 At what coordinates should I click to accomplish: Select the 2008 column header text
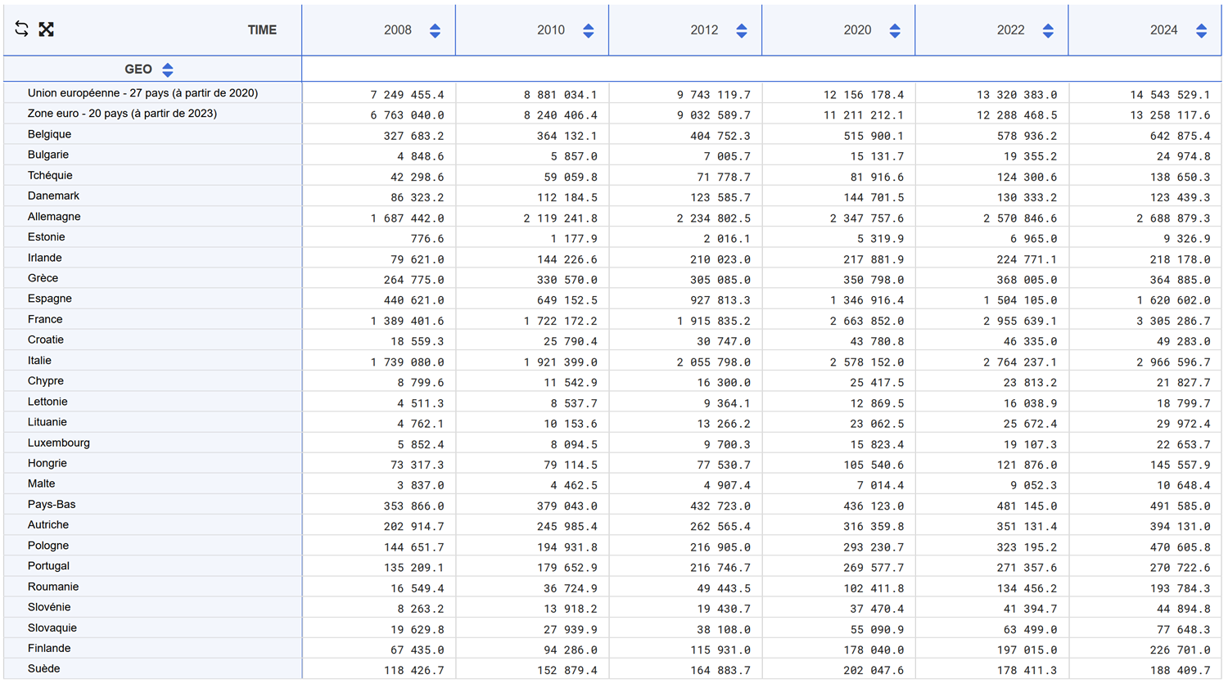point(397,30)
